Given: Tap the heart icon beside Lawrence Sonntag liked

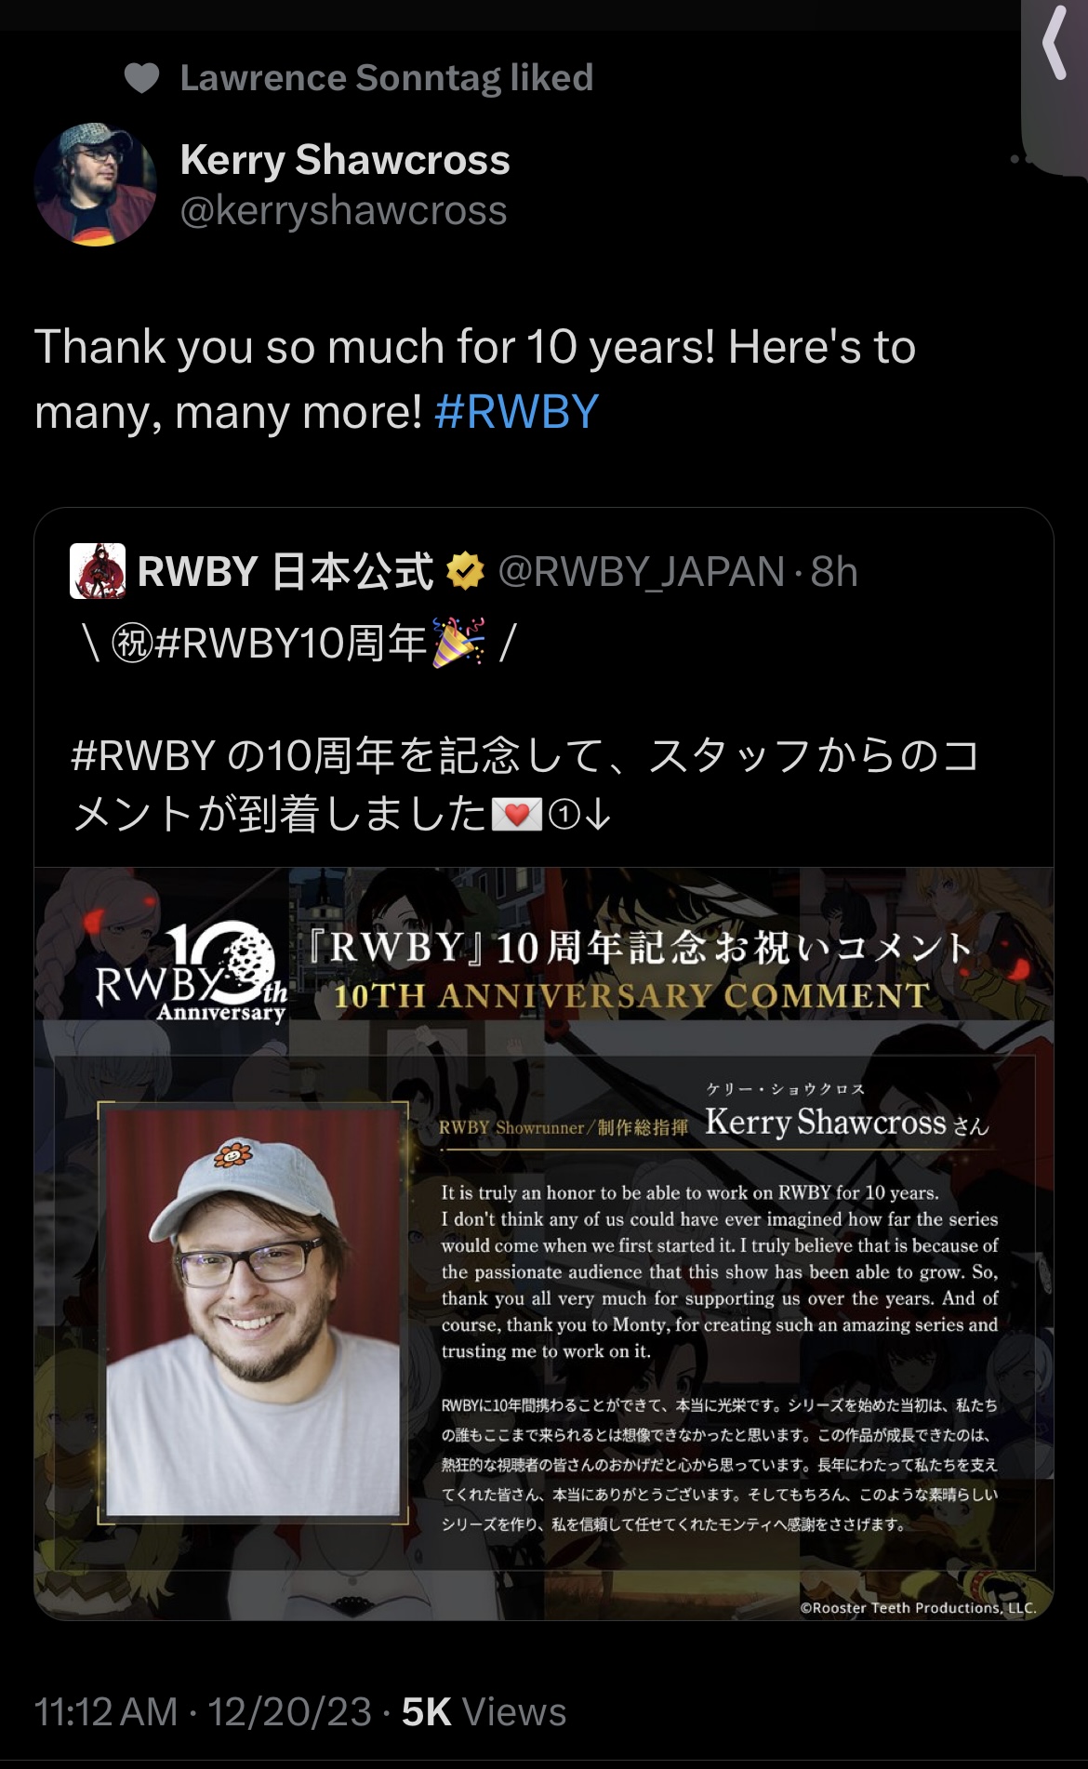Looking at the screenshot, I should pyautogui.click(x=142, y=79).
